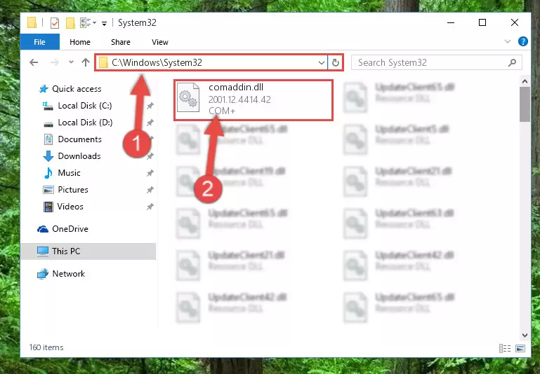Open Local Disk (C:) in sidebar
Viewport: 540px width, 374px height.
(x=85, y=106)
